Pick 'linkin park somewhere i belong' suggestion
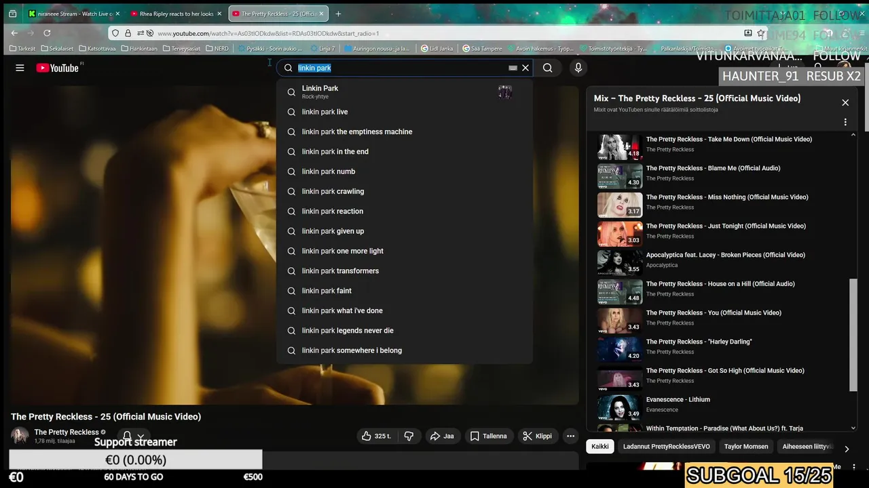This screenshot has width=869, height=488. (405, 350)
